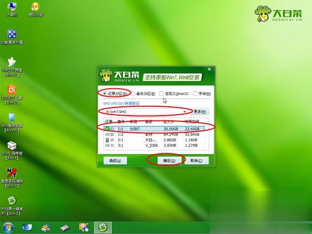Launch the 大白菜一键装机 Alt+Z shortcut
This screenshot has width=312, height=234.
coord(12,206)
